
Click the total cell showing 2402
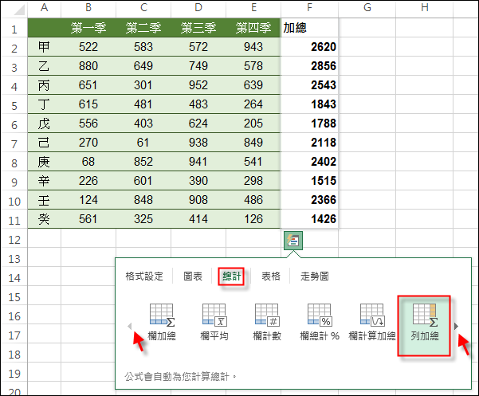[309, 162]
